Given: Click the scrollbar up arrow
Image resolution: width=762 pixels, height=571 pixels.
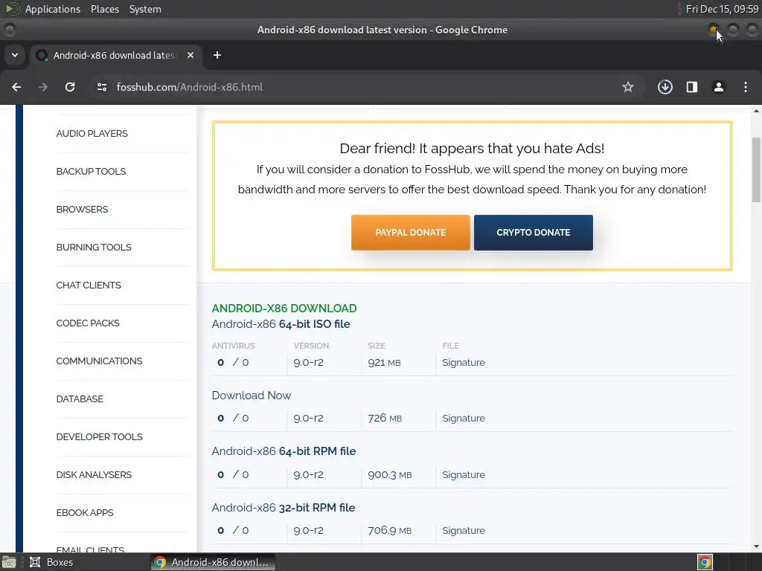Looking at the screenshot, I should pyautogui.click(x=756, y=111).
